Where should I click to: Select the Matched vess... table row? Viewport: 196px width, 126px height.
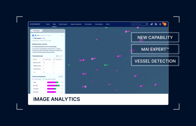(x=48, y=62)
